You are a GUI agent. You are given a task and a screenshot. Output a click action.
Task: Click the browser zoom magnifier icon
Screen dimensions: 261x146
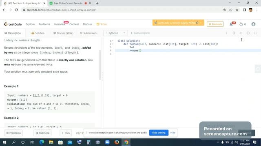pyautogui.click(x=225, y=10)
